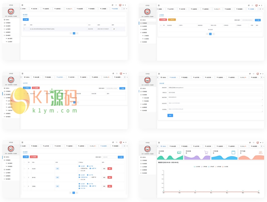Tick the select-all checkbox in the role table header
Screen dimensions: 267x202
pos(24,162)
